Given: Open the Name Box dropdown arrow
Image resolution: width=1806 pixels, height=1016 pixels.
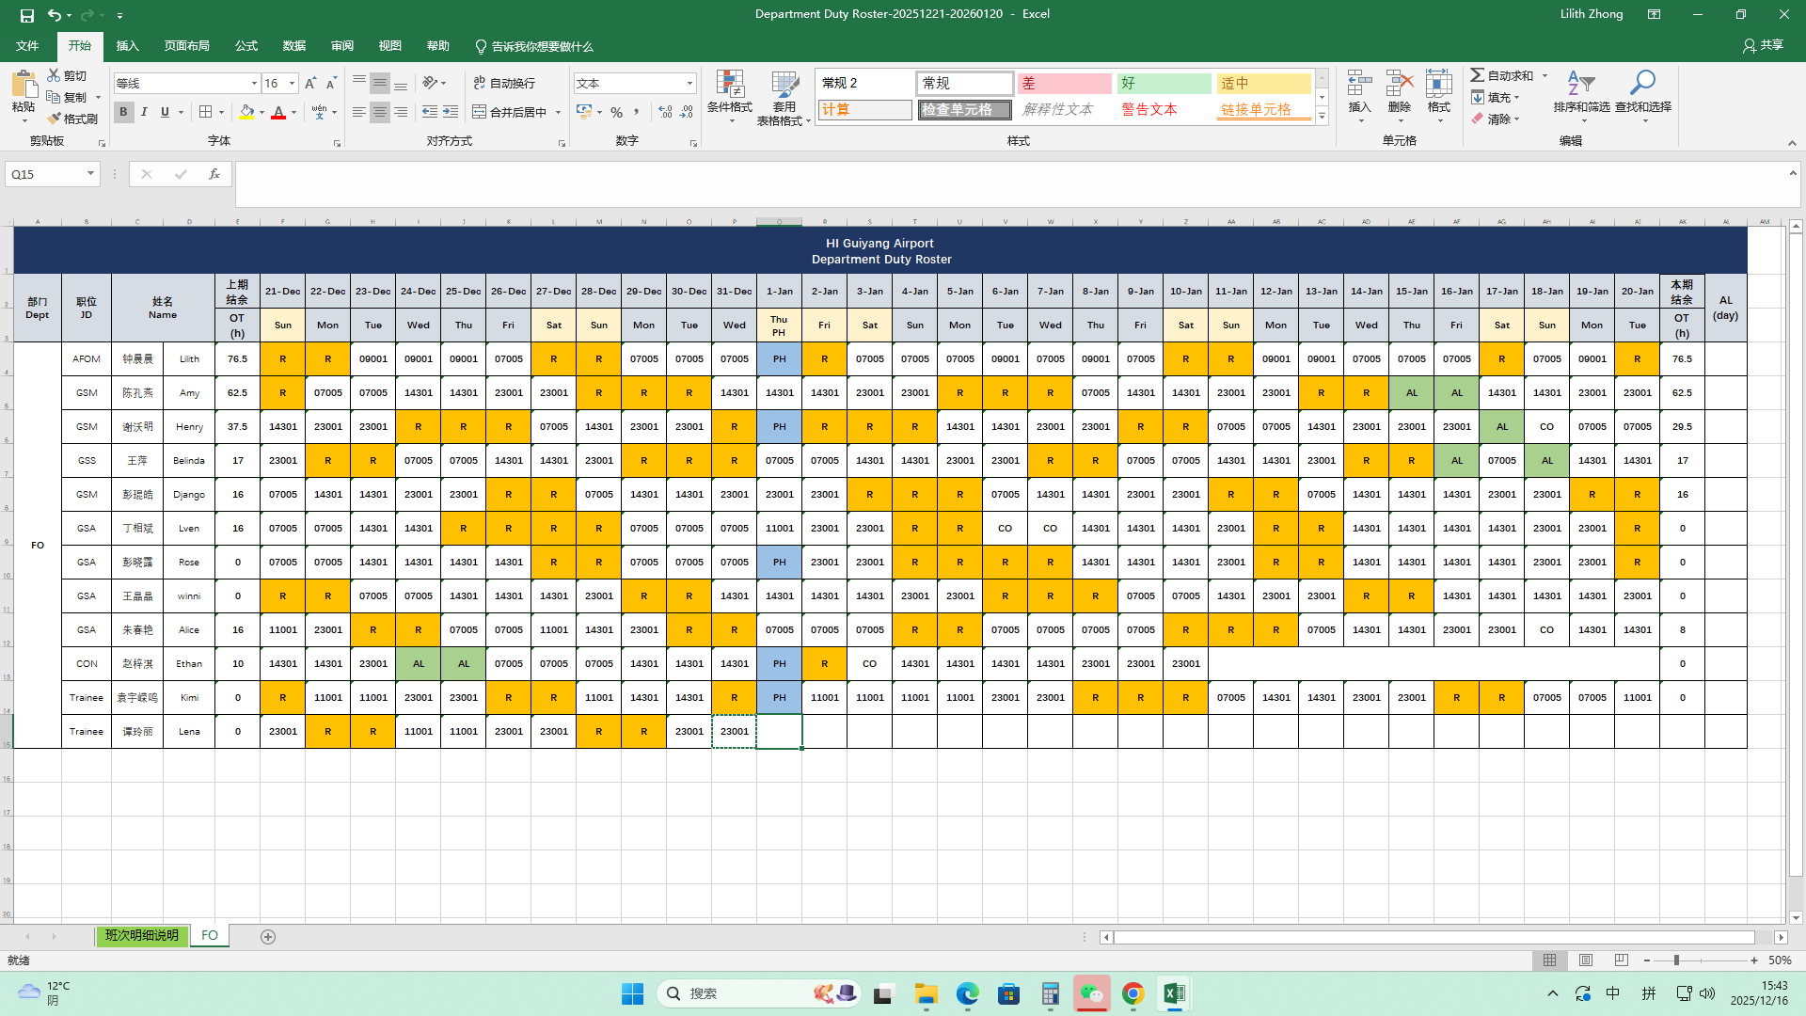Looking at the screenshot, I should (x=90, y=174).
